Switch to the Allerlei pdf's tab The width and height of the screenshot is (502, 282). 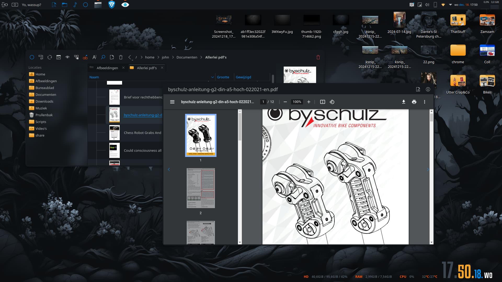pyautogui.click(x=147, y=68)
